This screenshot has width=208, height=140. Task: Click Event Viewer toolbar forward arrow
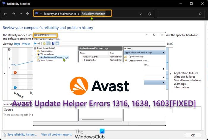click(39, 43)
